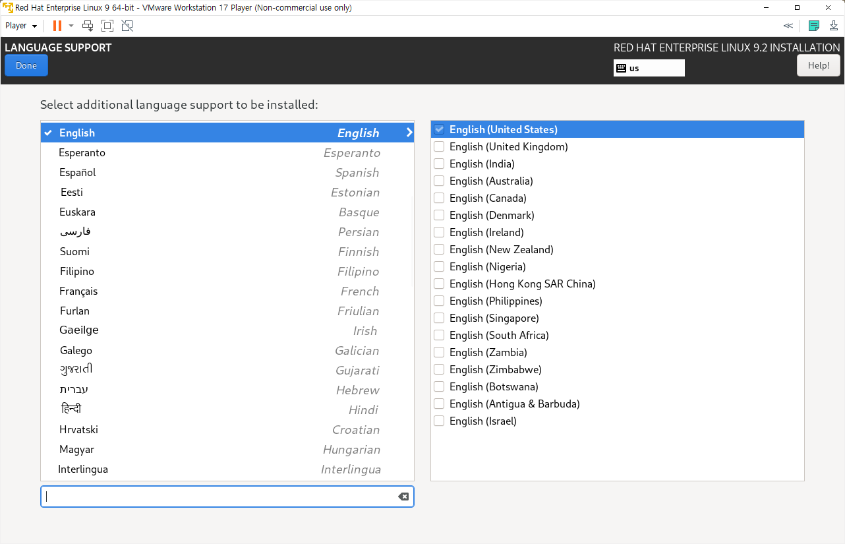Select Hrvatski (Croatian) language row

click(x=227, y=429)
